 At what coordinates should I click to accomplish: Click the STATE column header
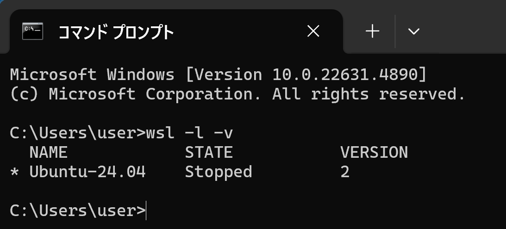[209, 152]
